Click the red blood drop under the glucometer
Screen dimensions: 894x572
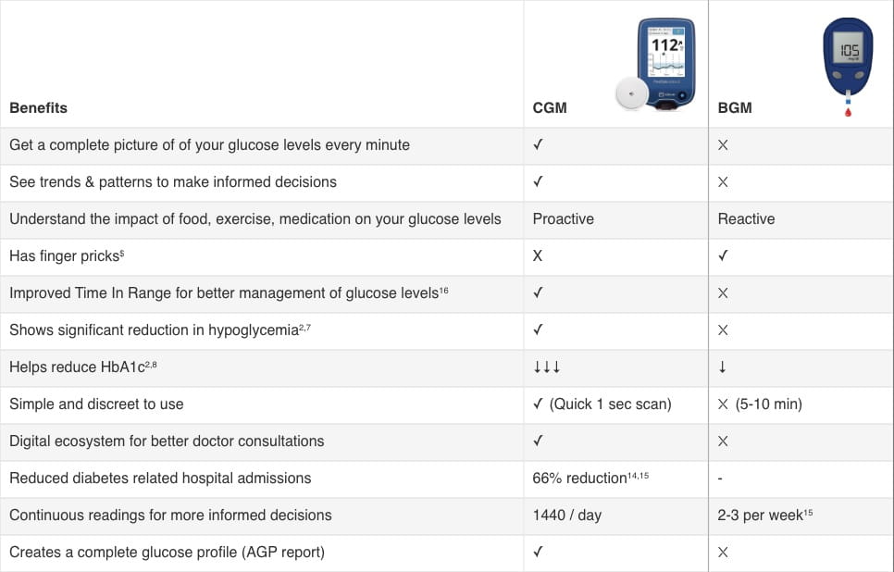[848, 112]
